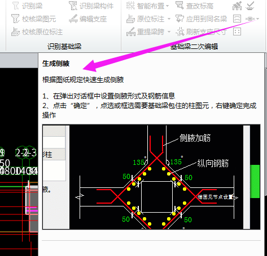Click the 纵向钢筋 label in the illustration
Viewport: 267px width, 256px height.
(213, 163)
